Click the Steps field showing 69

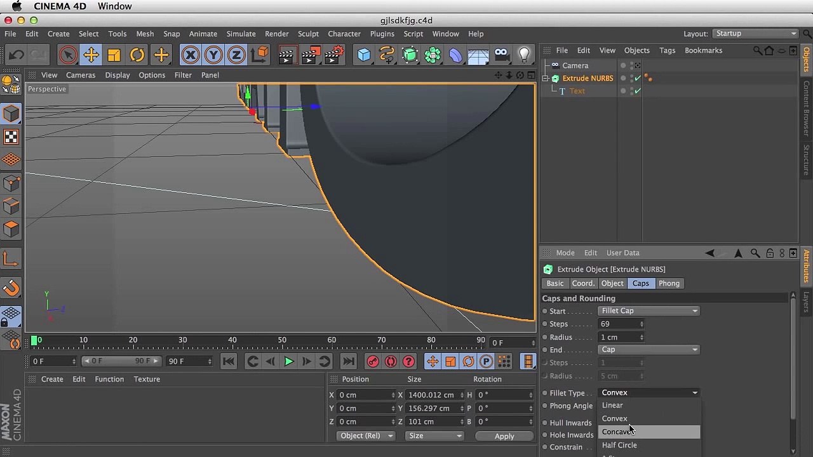(x=621, y=324)
